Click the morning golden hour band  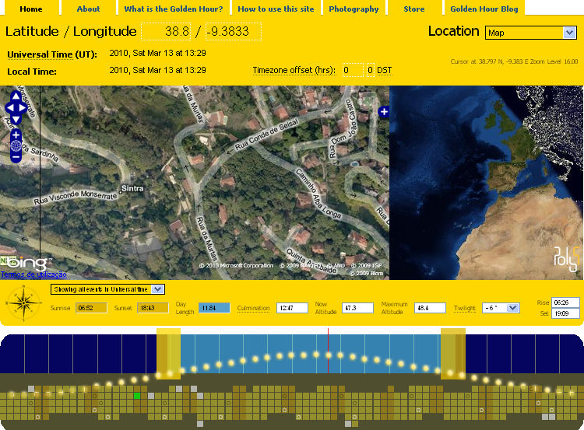tap(168, 353)
